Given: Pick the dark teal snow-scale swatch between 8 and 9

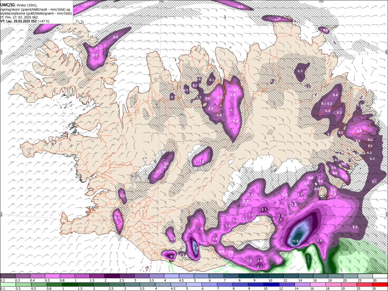Looking at the screenshot, I should [x=246, y=276].
